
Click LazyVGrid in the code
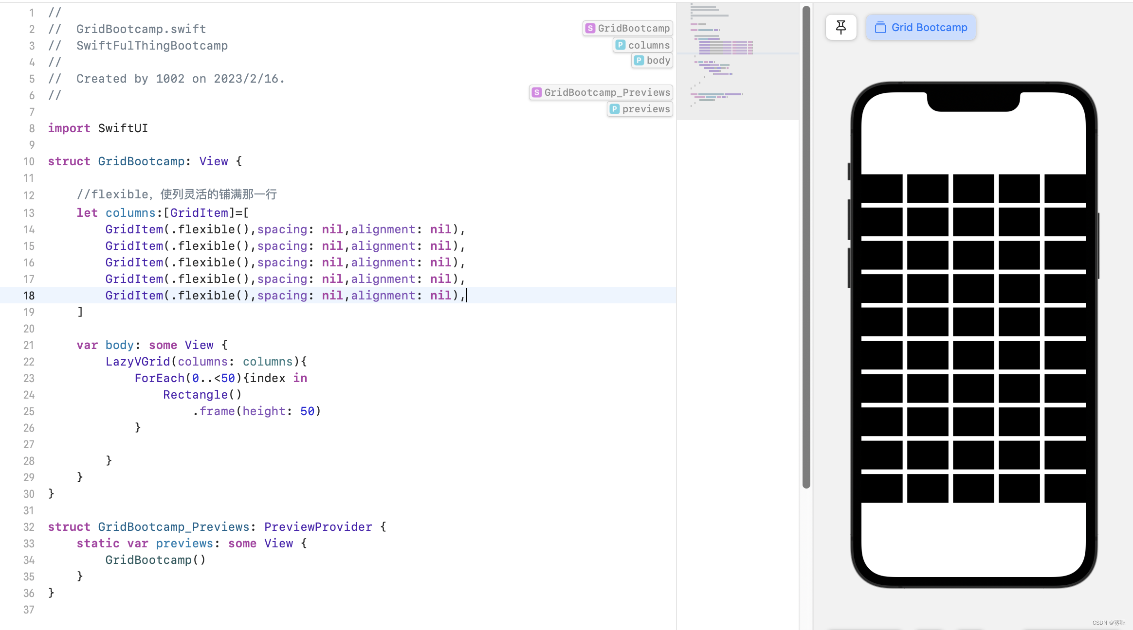[x=137, y=362]
